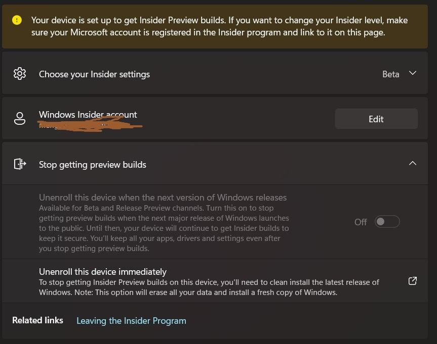Image resolution: width=437 pixels, height=344 pixels.
Task: Click the scribbled-out account email
Action: tap(90, 124)
